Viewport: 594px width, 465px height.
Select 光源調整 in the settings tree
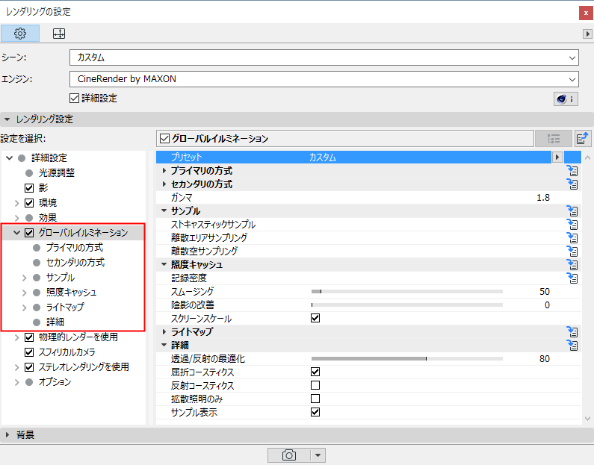coord(57,173)
